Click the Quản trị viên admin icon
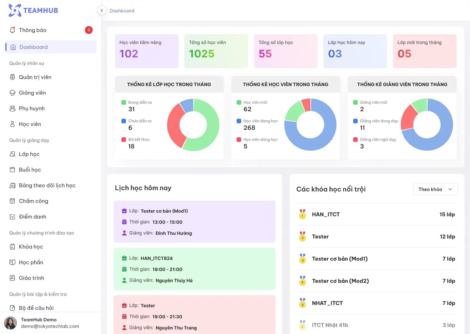Image resolution: width=470 pixels, height=334 pixels. (12, 77)
